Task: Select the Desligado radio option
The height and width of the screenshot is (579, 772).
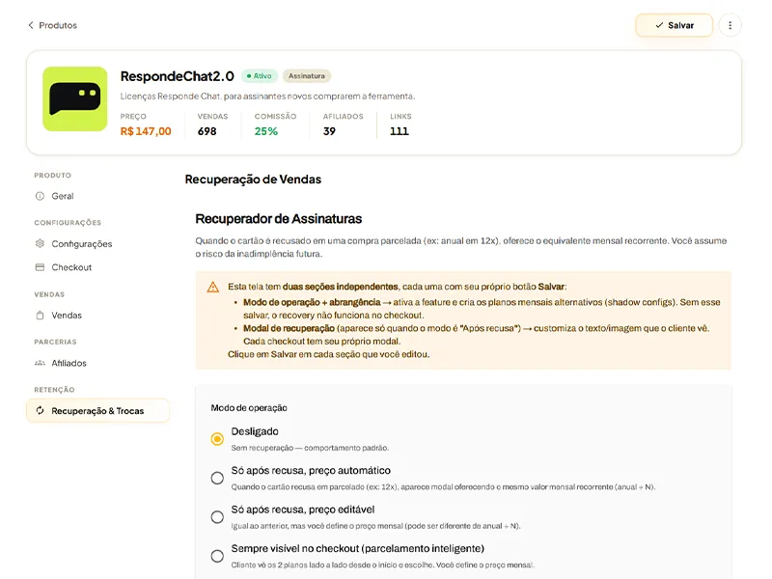Action: (217, 439)
